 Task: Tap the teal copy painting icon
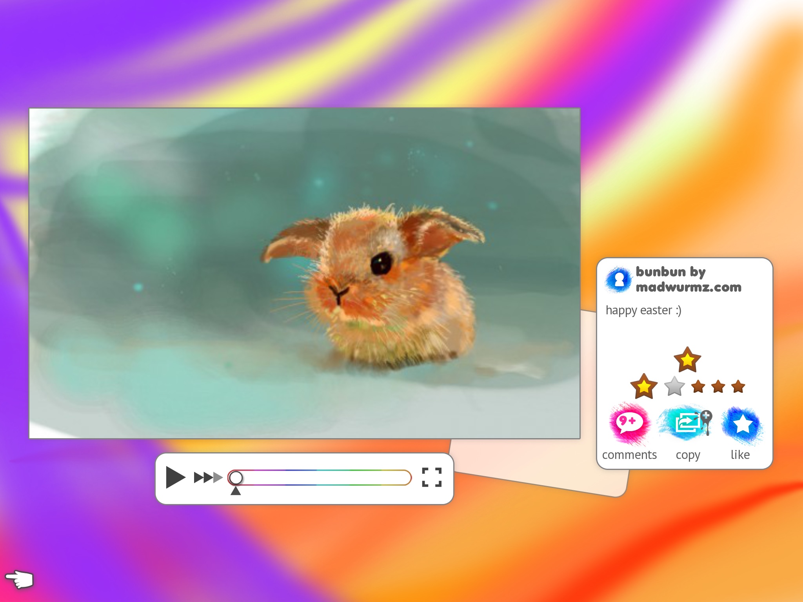click(687, 423)
